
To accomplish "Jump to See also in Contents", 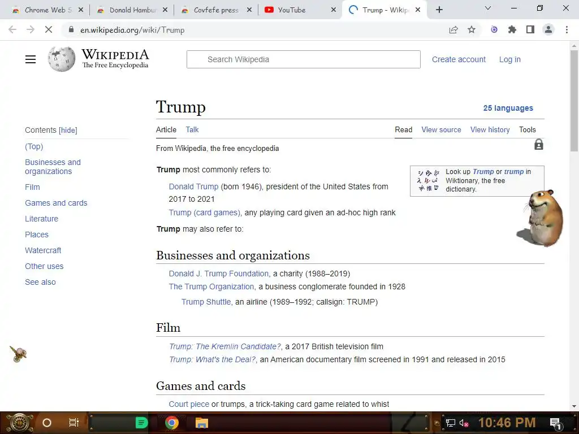I will [40, 282].
